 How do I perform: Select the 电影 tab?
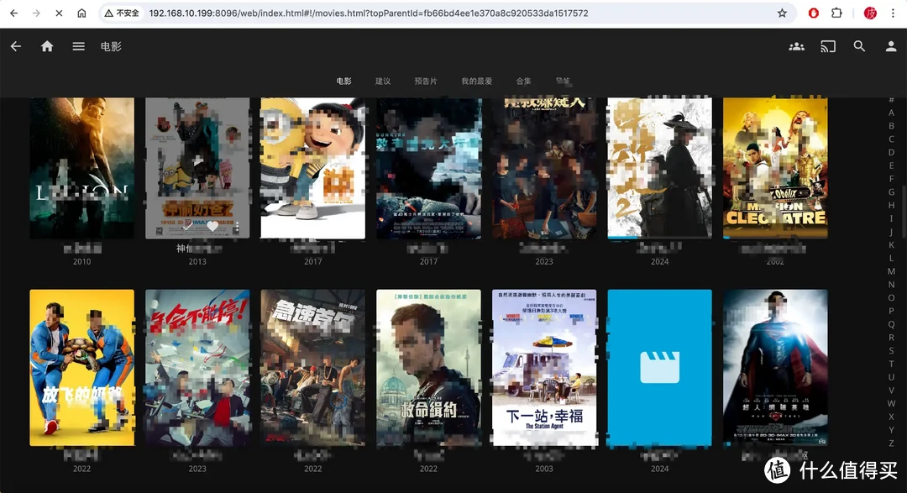(344, 81)
